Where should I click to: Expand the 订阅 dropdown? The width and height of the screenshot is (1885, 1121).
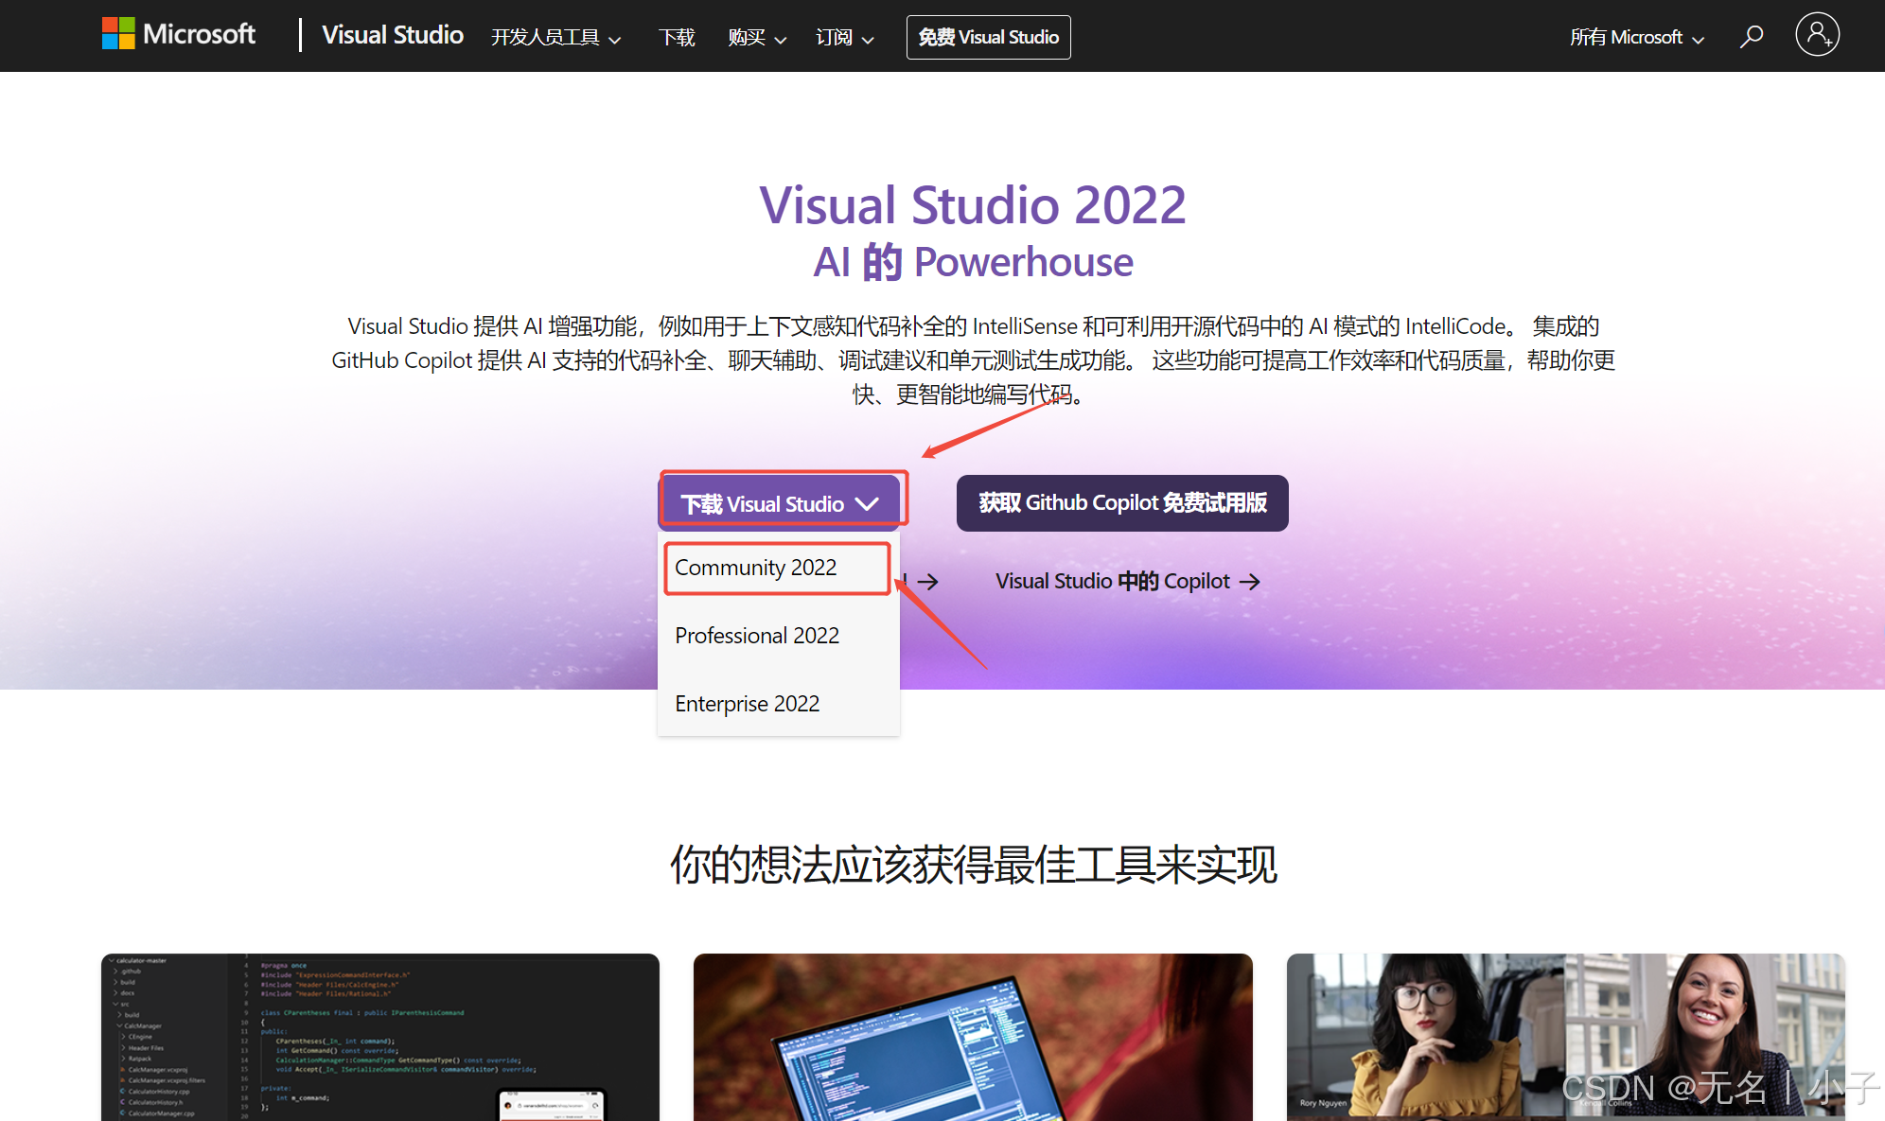tap(843, 38)
